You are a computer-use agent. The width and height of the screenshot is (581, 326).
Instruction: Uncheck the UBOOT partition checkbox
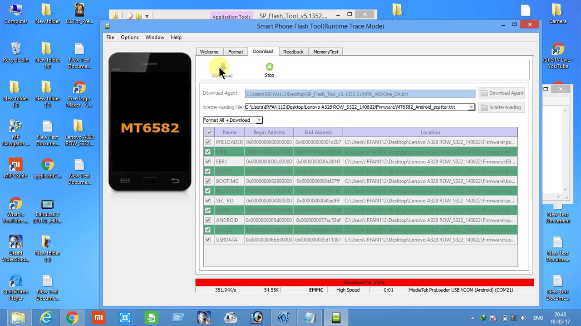208,171
